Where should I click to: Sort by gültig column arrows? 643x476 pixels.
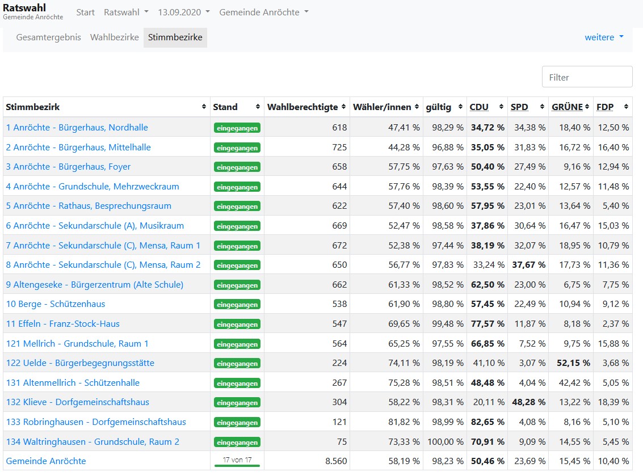tap(460, 107)
